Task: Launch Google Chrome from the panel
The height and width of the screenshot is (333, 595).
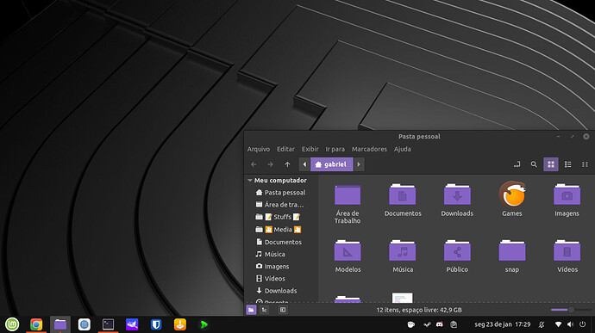Action: click(36, 324)
